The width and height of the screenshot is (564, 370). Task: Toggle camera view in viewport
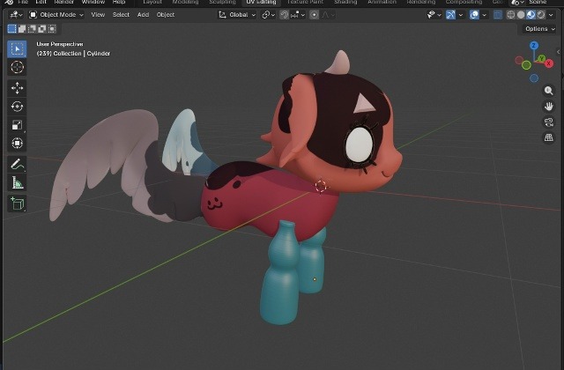click(549, 122)
